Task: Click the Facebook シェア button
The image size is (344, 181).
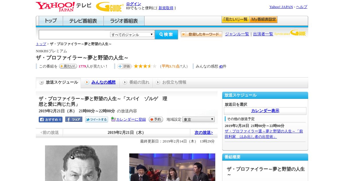Action: [74, 119]
